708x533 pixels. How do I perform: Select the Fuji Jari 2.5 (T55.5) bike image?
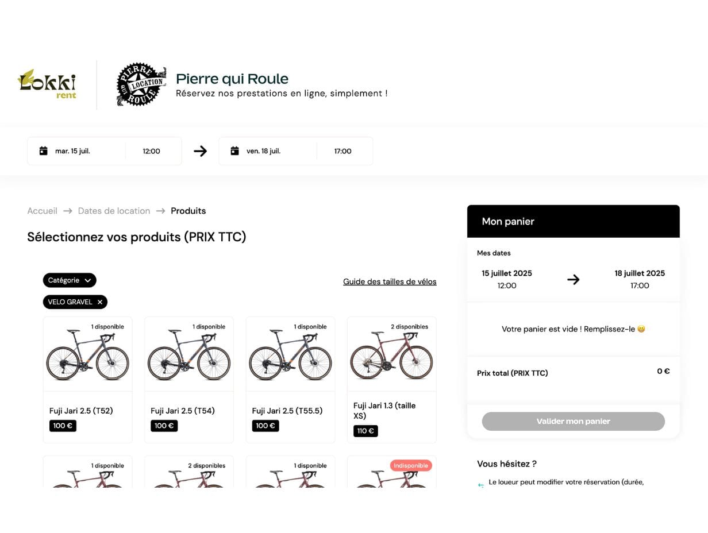pyautogui.click(x=290, y=354)
